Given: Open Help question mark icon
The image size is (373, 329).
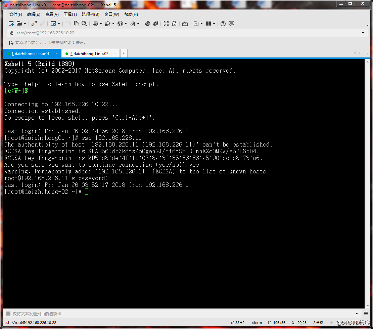Looking at the screenshot, I should 223,24.
